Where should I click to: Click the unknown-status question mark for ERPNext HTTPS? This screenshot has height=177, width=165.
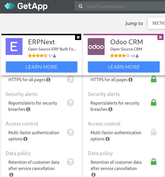pyautogui.click(x=71, y=79)
